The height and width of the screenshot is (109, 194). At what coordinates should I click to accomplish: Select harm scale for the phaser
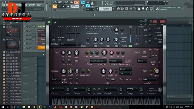coord(65,83)
